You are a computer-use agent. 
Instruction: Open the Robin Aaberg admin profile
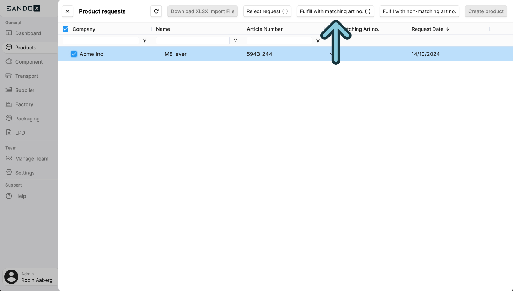tap(30, 277)
